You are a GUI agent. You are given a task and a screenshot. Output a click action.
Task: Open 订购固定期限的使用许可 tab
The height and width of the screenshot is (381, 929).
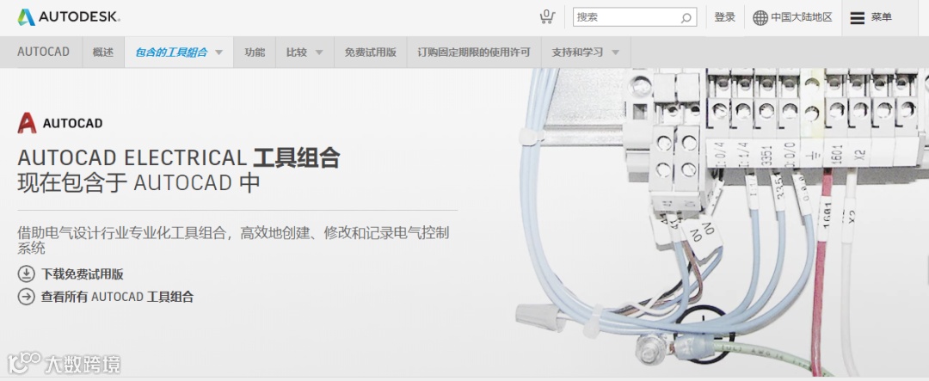pos(474,52)
